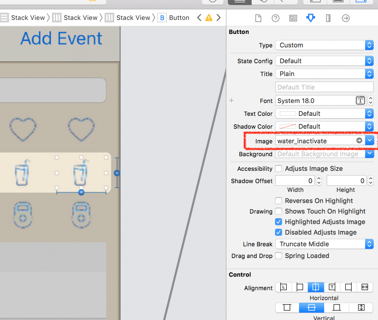Select bottom vertical alignment icon

[x=337, y=308]
